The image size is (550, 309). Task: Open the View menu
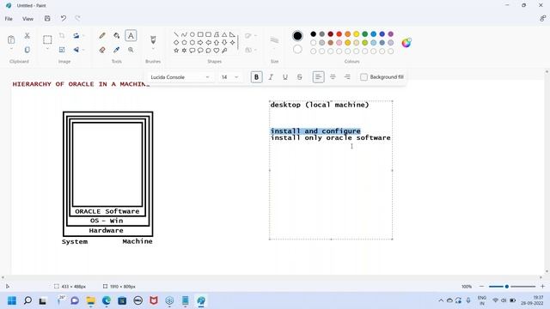27,19
